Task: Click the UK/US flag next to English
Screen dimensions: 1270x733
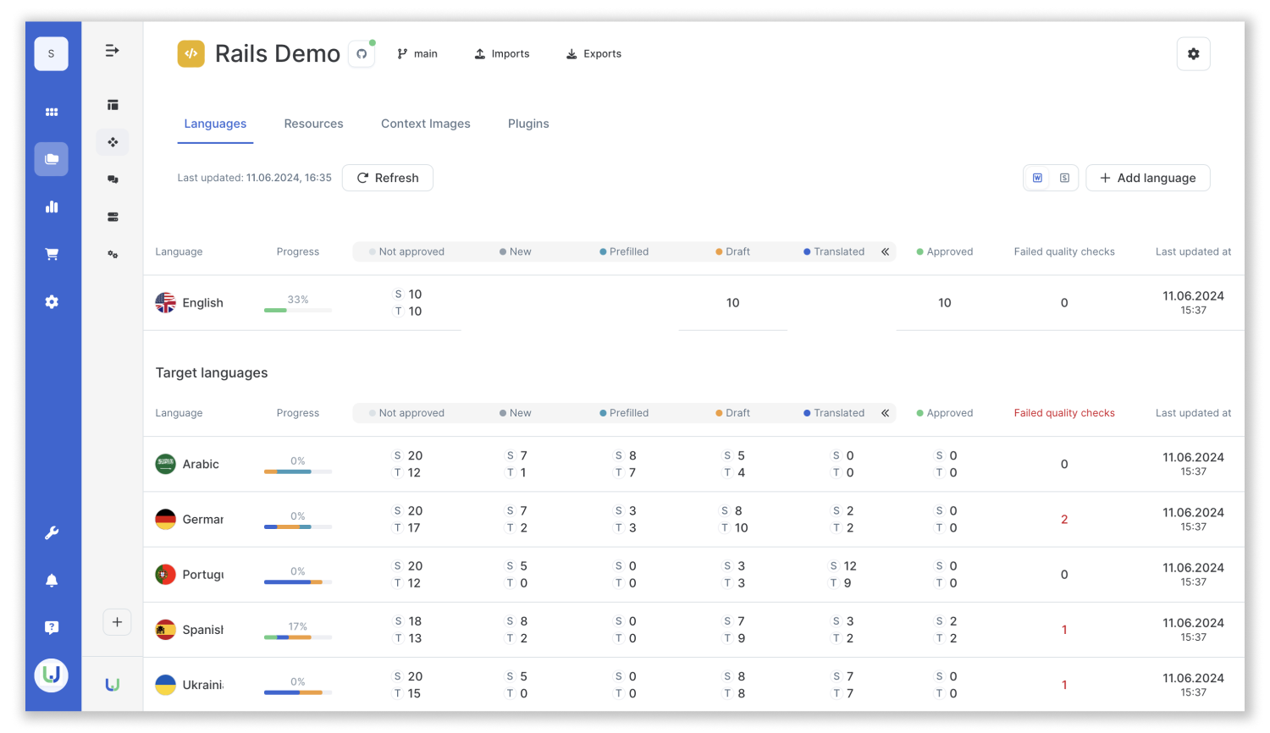Action: [166, 303]
